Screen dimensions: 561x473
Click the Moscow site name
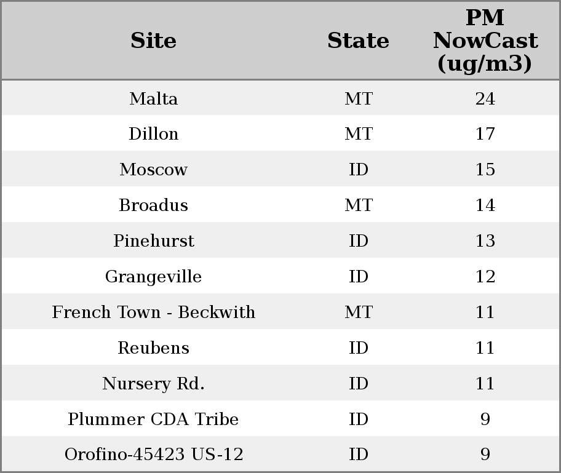[153, 170]
